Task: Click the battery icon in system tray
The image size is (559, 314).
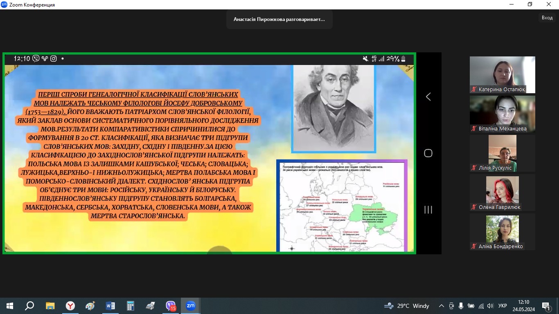Action: click(471, 306)
